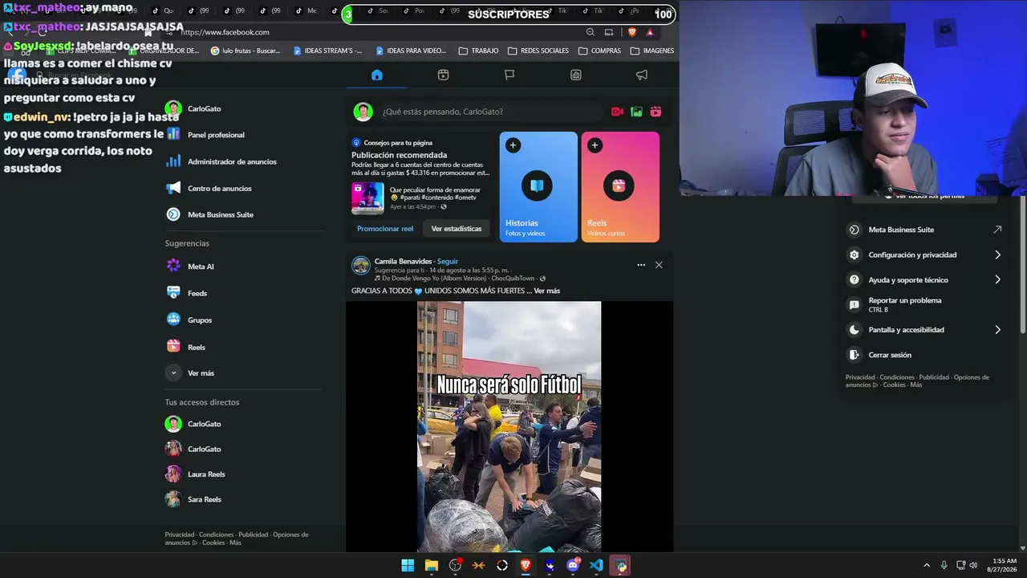Open File Explorer from the taskbar
The width and height of the screenshot is (1027, 578).
[x=432, y=565]
